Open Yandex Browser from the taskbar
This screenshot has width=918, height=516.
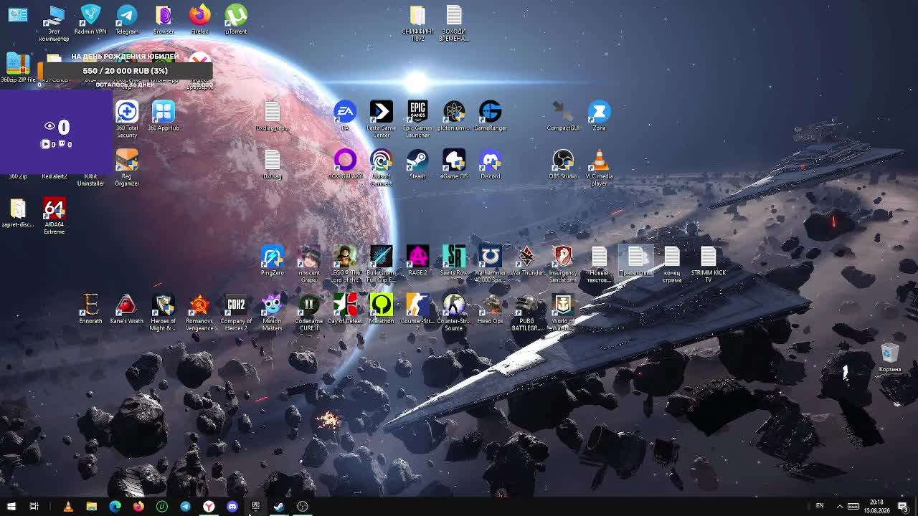click(x=209, y=507)
